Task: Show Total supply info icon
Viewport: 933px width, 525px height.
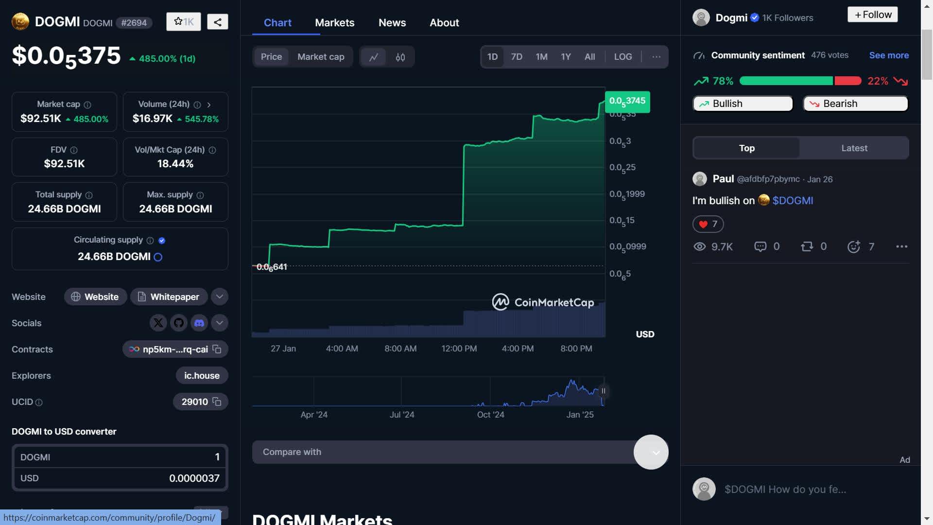Action: click(89, 195)
